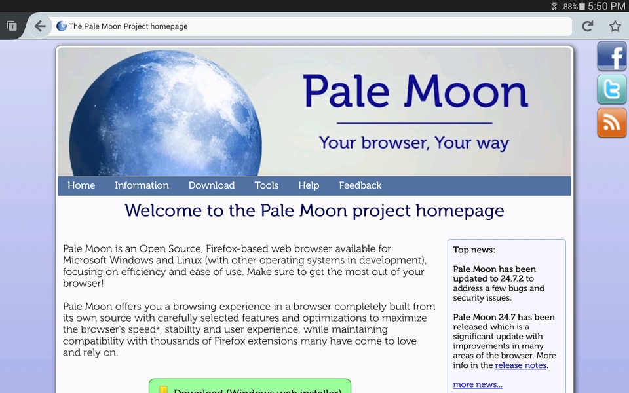The width and height of the screenshot is (629, 393).
Task: Click the 'updated to 24.7.2' news text
Action: [488, 278]
